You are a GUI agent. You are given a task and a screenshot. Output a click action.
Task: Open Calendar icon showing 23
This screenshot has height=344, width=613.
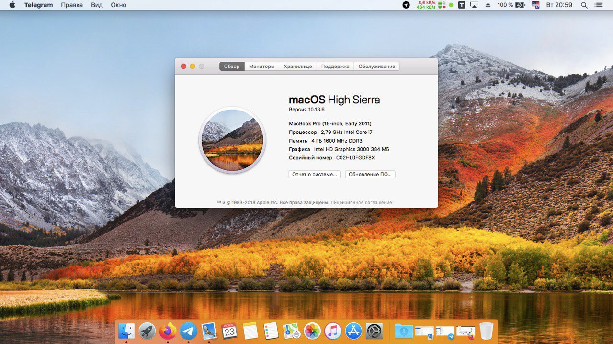pos(230,331)
